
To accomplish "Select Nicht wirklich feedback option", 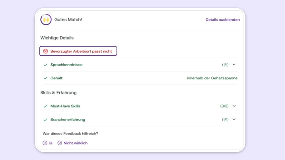I will click(75, 143).
